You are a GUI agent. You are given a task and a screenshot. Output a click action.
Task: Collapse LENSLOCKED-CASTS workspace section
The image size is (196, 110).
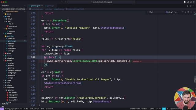13,9
